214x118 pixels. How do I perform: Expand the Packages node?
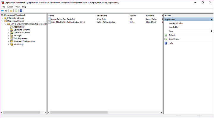pos(8,36)
